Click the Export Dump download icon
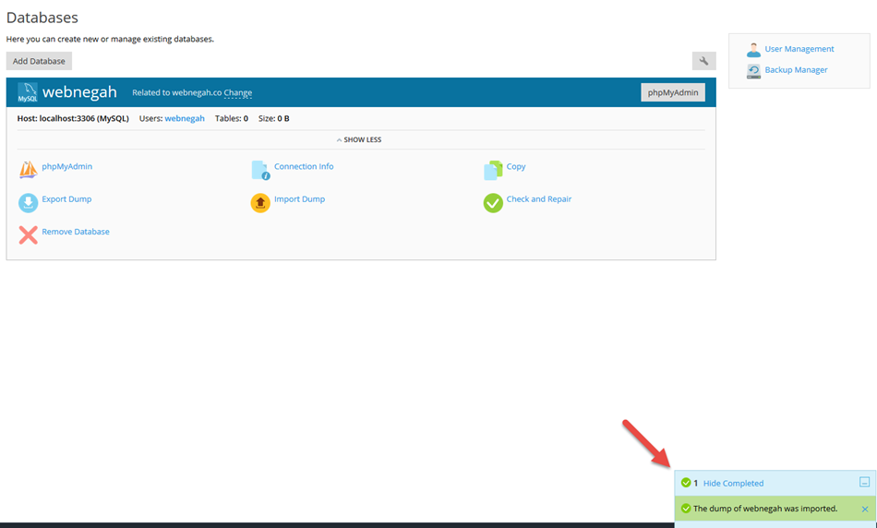The image size is (877, 528). (28, 202)
